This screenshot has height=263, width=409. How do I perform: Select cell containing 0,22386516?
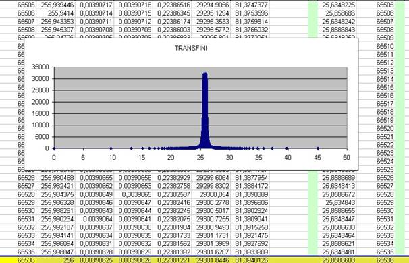coord(172,5)
